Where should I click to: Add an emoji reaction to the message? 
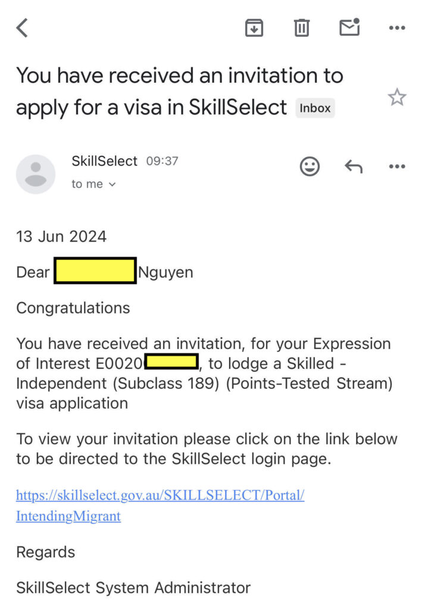click(310, 167)
